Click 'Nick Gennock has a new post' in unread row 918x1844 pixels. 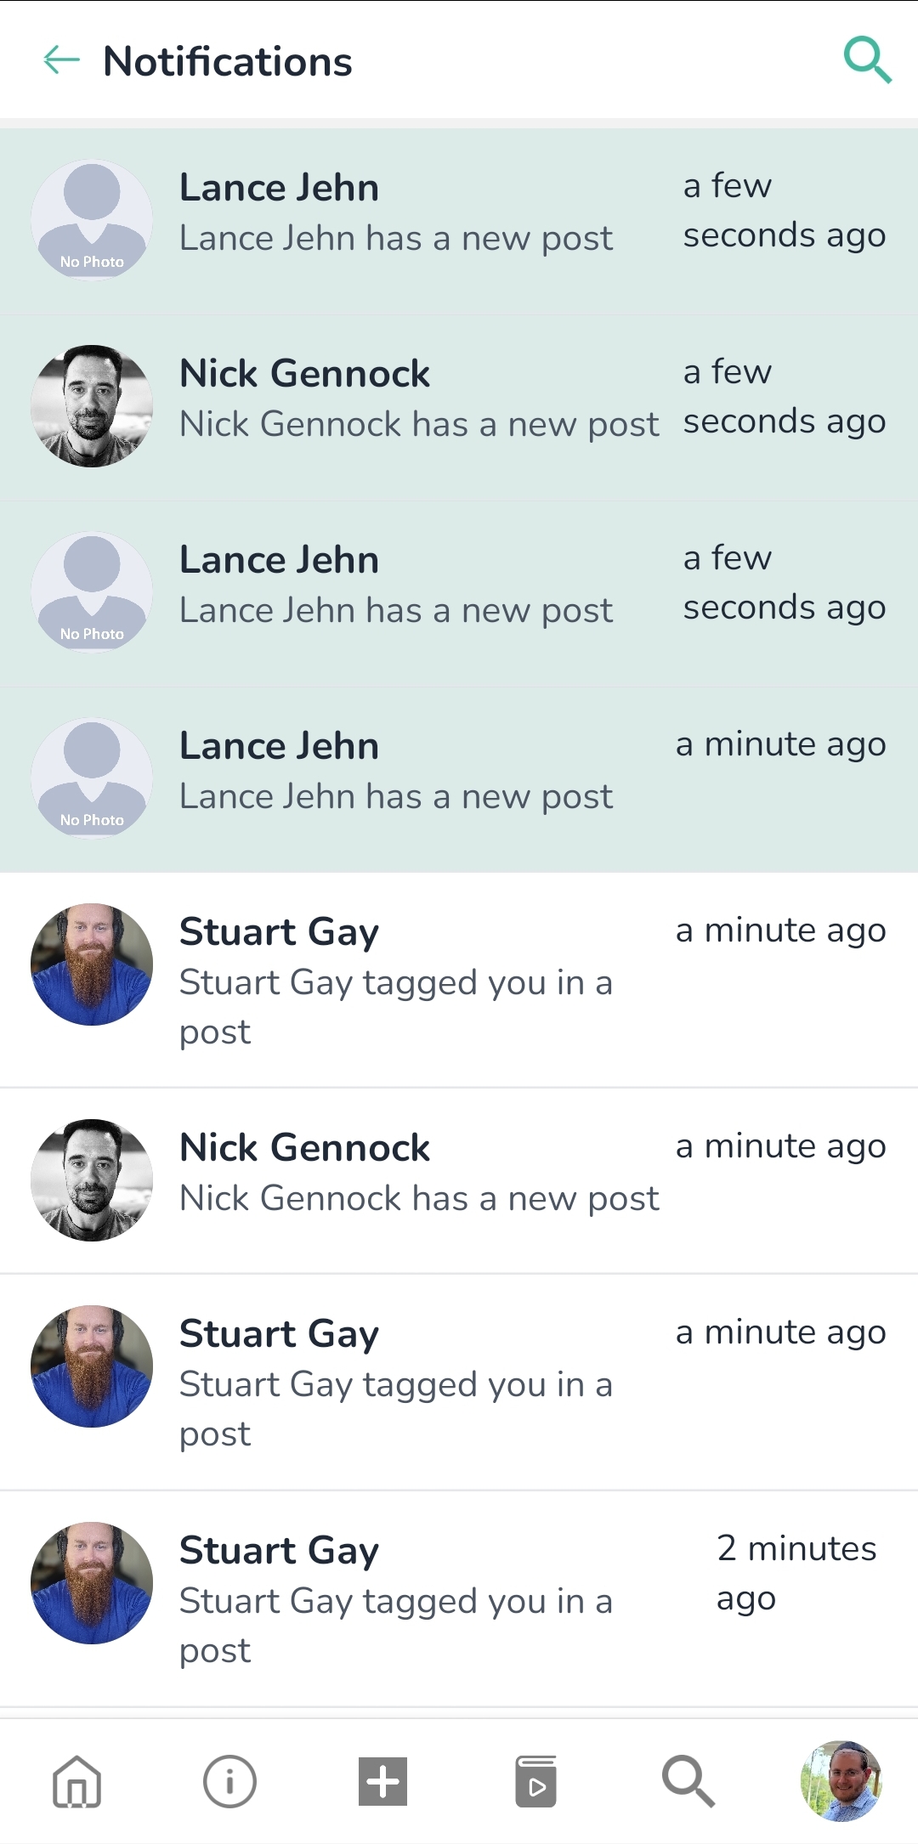pyautogui.click(x=419, y=424)
